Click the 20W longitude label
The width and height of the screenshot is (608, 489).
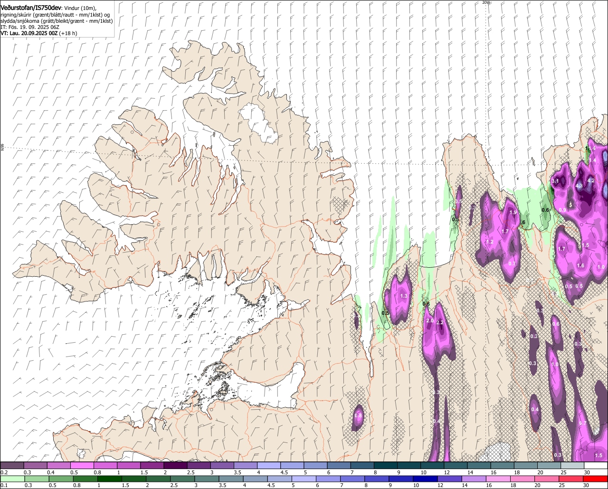485,2
